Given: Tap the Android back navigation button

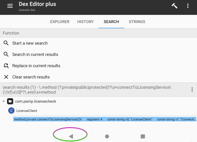Looking at the screenshot, I should (x=71, y=136).
